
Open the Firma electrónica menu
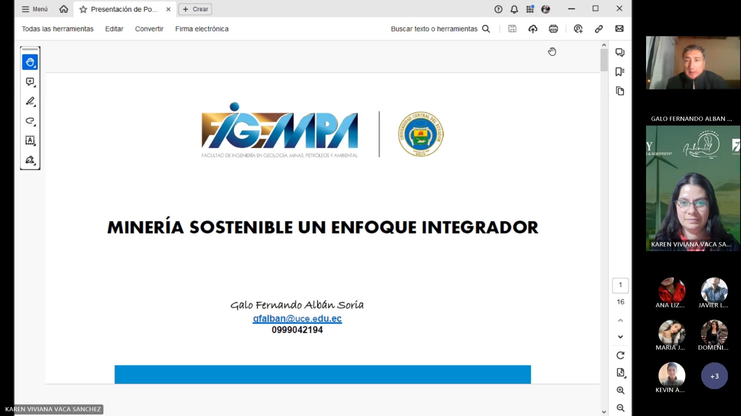pyautogui.click(x=202, y=29)
